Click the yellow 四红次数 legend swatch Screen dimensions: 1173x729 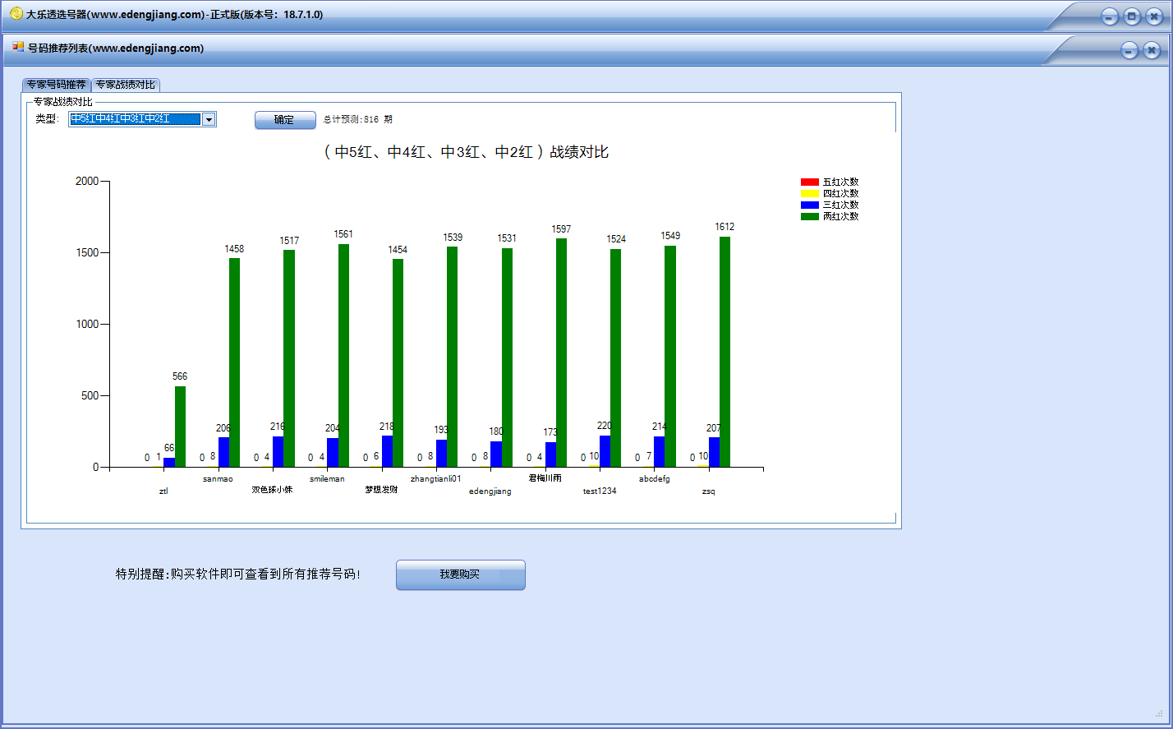(810, 193)
